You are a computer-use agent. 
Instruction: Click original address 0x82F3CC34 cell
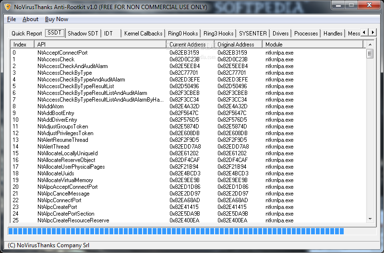(232, 100)
